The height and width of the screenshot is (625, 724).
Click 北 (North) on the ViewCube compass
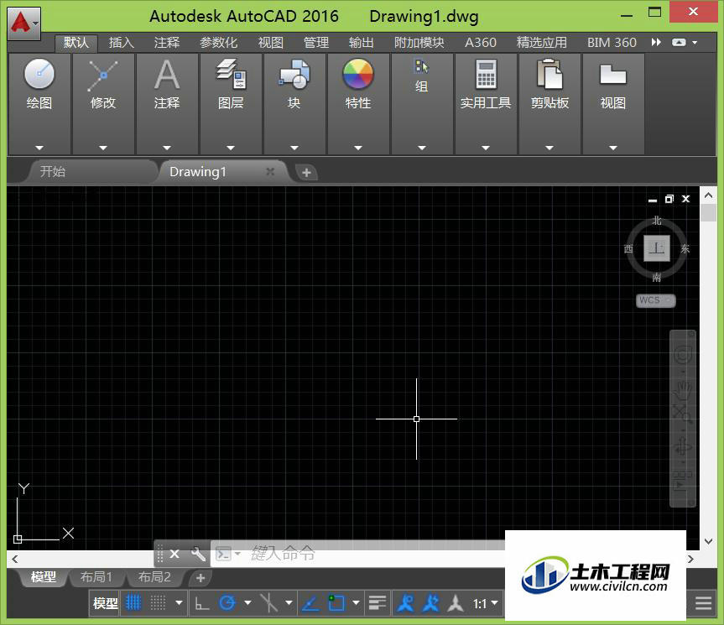(x=657, y=221)
